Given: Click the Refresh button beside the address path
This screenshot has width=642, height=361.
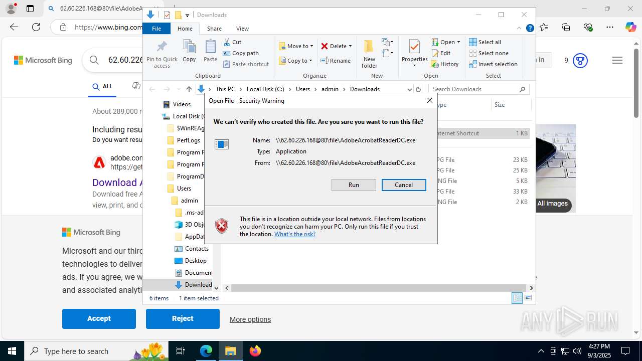Looking at the screenshot, I should coord(418,89).
